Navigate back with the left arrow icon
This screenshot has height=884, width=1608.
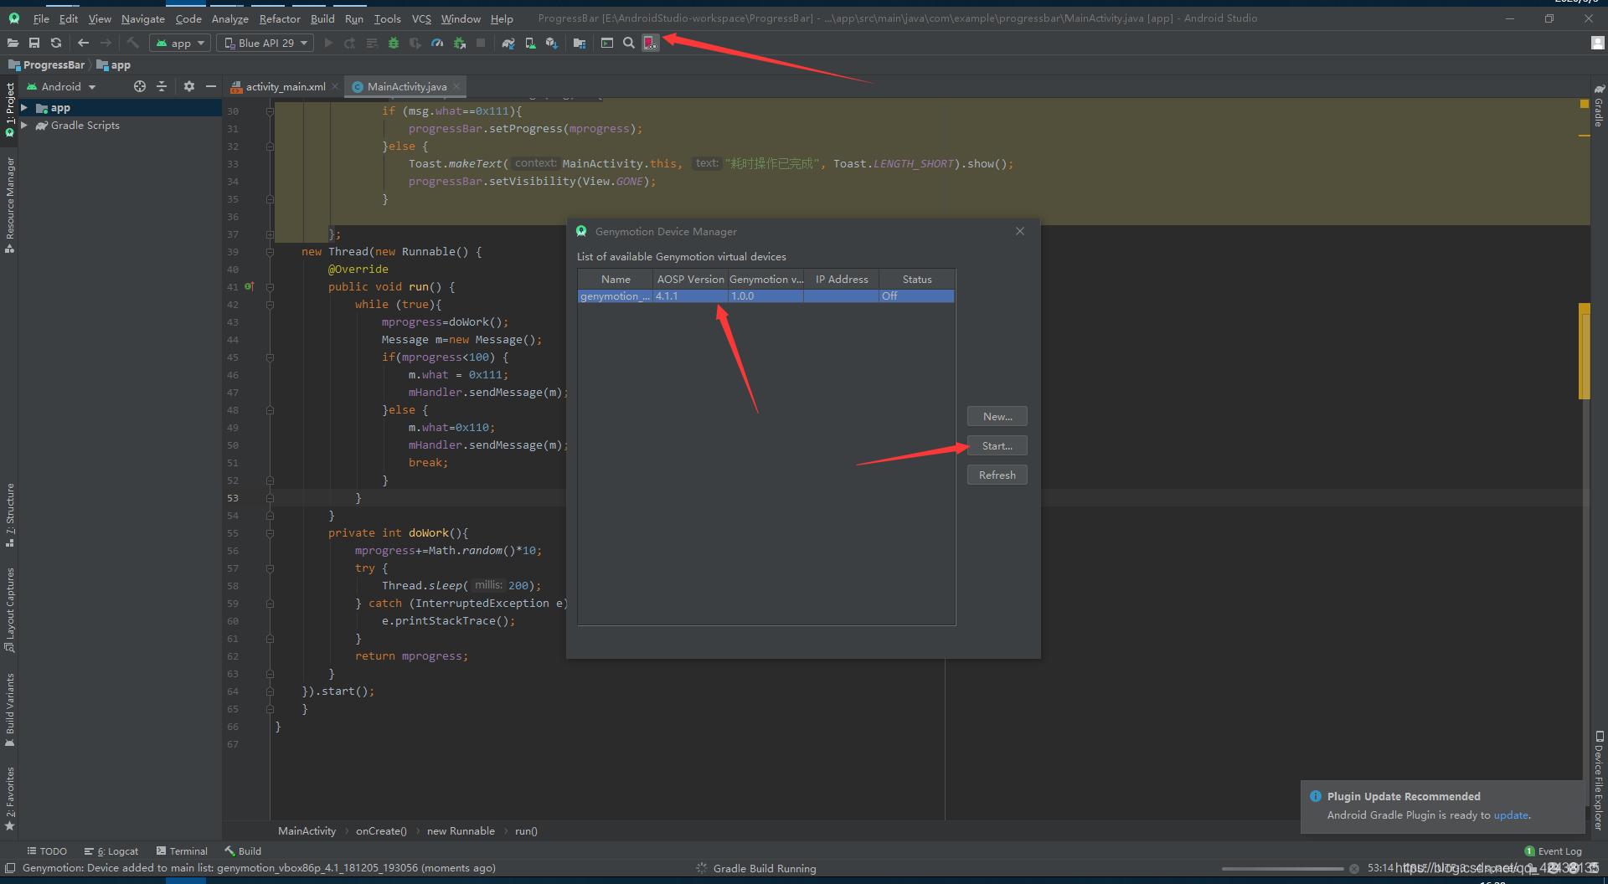[x=83, y=43]
